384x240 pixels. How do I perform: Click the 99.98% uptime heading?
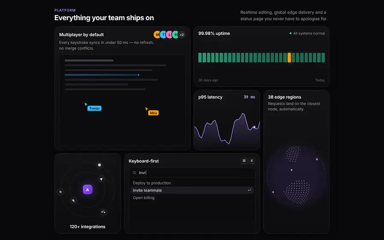pyautogui.click(x=214, y=33)
